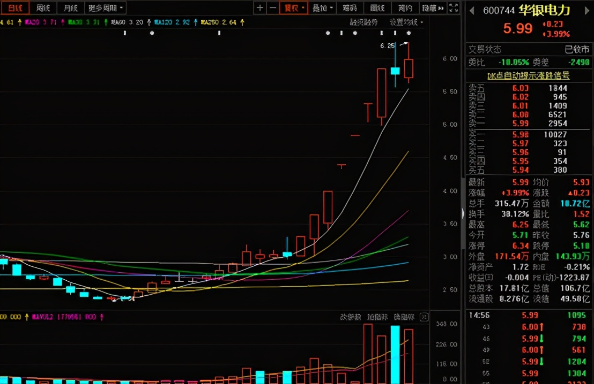
Task: Open the price adjustment (复权) dropdown
Action: [294, 7]
